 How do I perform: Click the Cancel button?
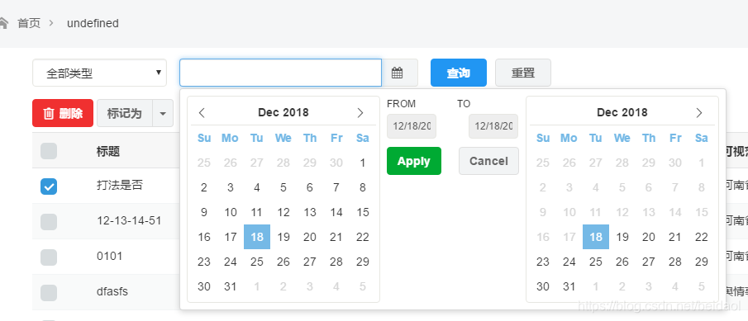[x=488, y=161]
